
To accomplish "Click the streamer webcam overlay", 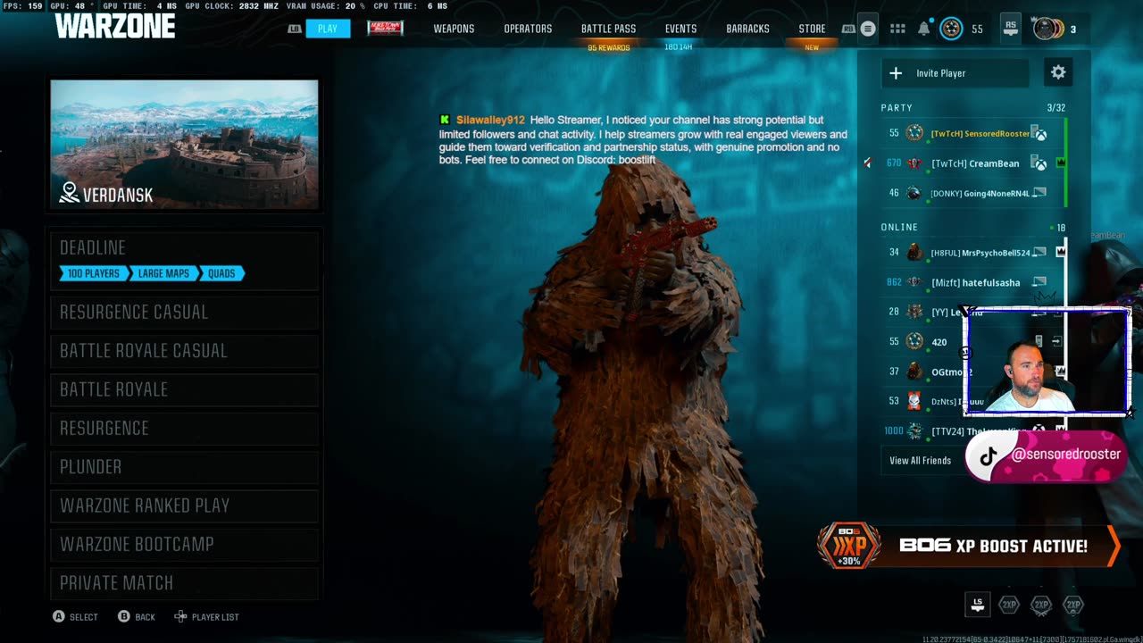I will coord(1047,362).
